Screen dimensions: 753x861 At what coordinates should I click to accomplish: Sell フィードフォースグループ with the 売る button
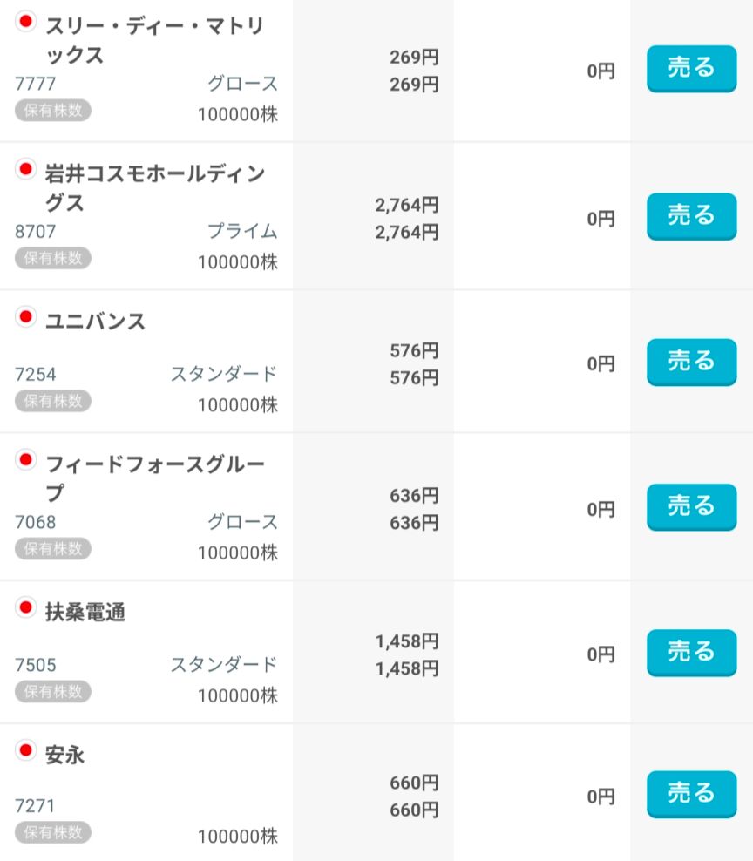691,507
